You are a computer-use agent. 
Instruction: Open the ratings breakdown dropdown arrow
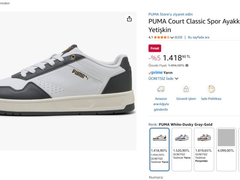point(172,38)
